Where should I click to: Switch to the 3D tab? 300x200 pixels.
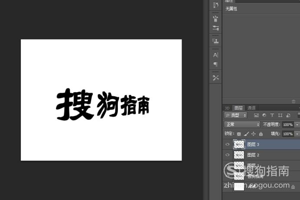tap(227, 108)
